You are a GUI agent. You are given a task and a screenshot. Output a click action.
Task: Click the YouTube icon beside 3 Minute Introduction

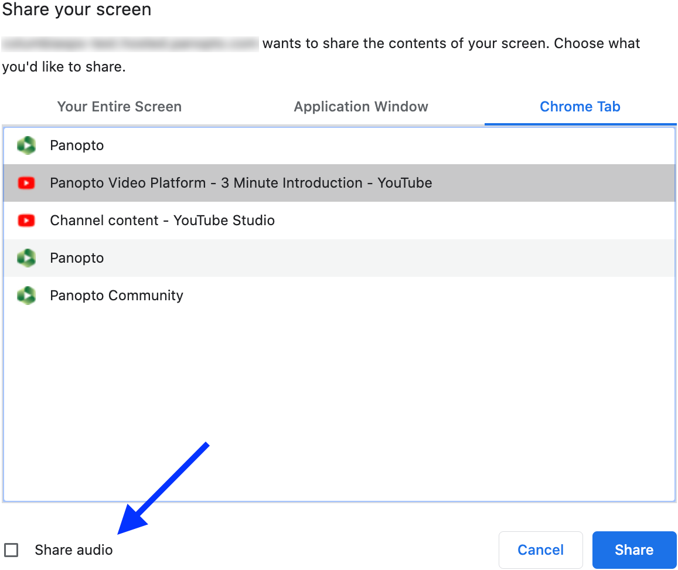(26, 183)
